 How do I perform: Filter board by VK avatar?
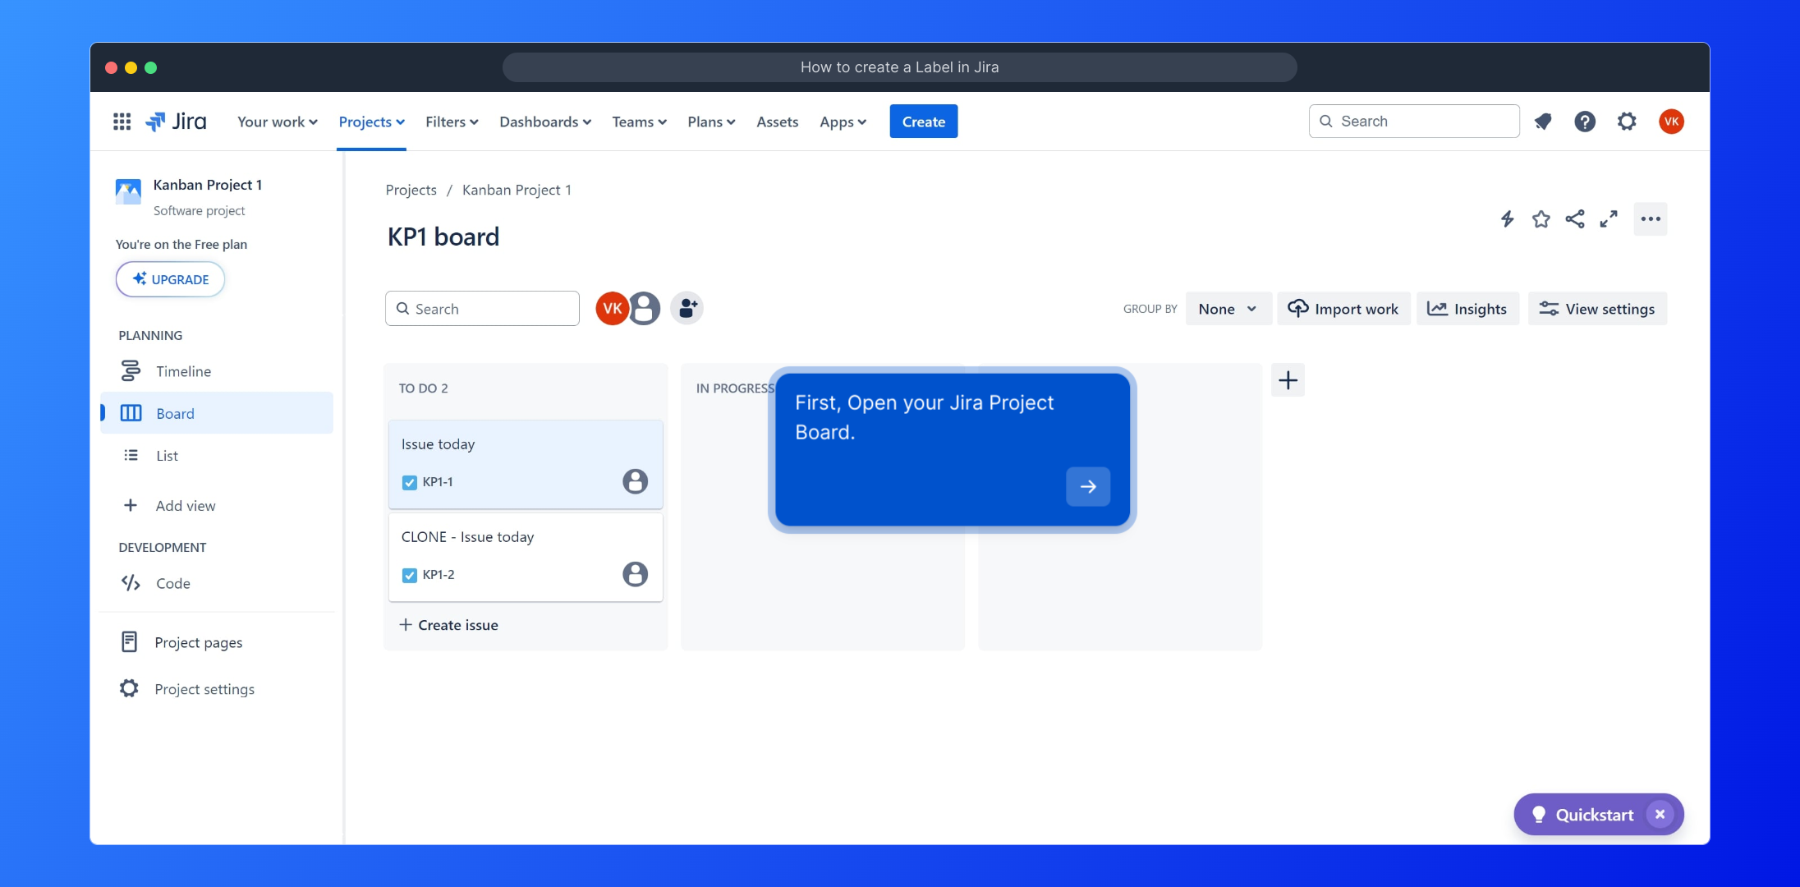click(612, 309)
